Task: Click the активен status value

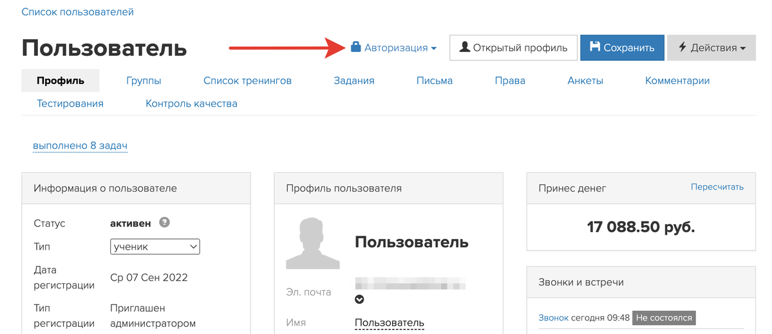Action: point(131,223)
